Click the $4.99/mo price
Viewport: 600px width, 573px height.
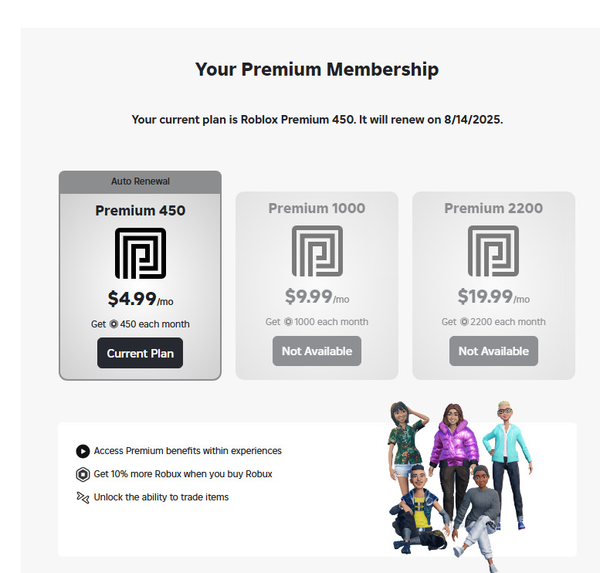tap(140, 299)
